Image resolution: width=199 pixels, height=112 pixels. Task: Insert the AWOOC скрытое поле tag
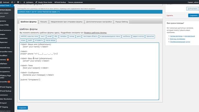[x=29, y=36]
